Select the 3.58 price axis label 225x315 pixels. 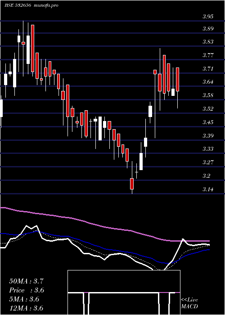[x=208, y=95]
